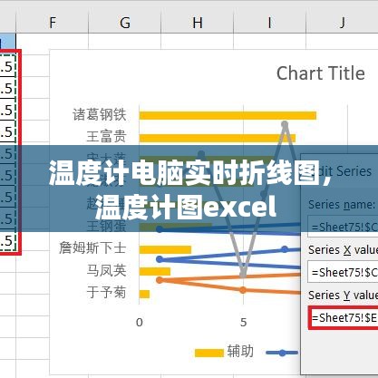378x378 pixels.
Task: Select the yellow bar for 王富贵
Action: 218,138
